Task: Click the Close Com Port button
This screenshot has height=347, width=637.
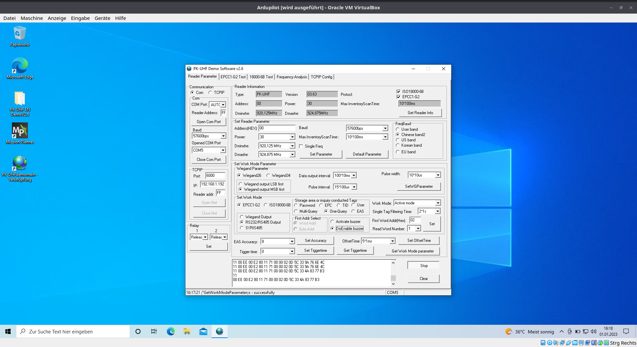Action: [x=208, y=160]
